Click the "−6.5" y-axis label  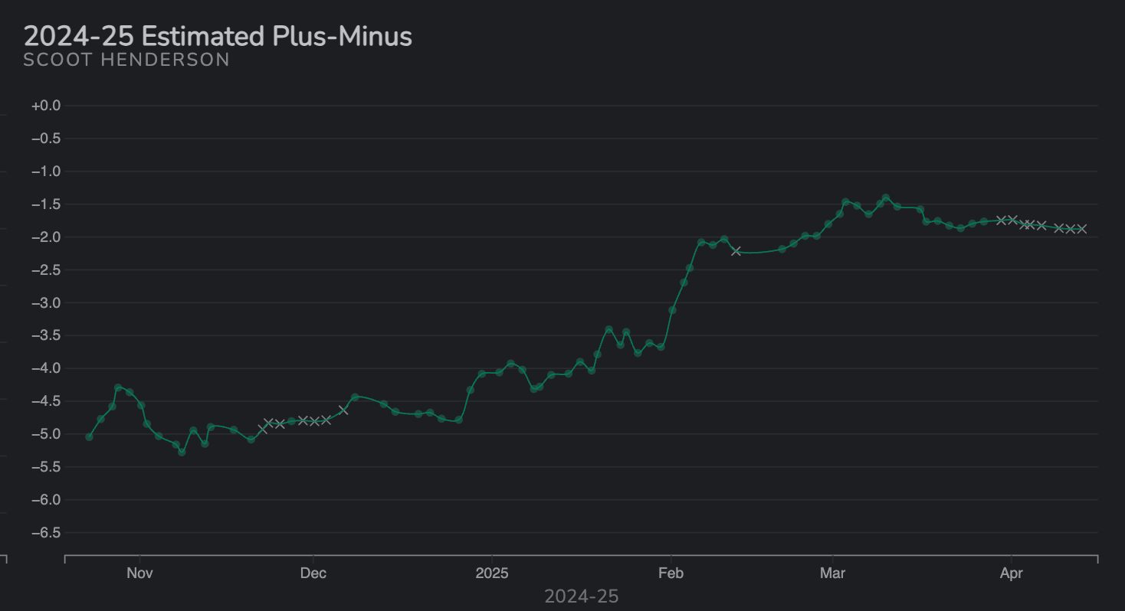(x=45, y=533)
